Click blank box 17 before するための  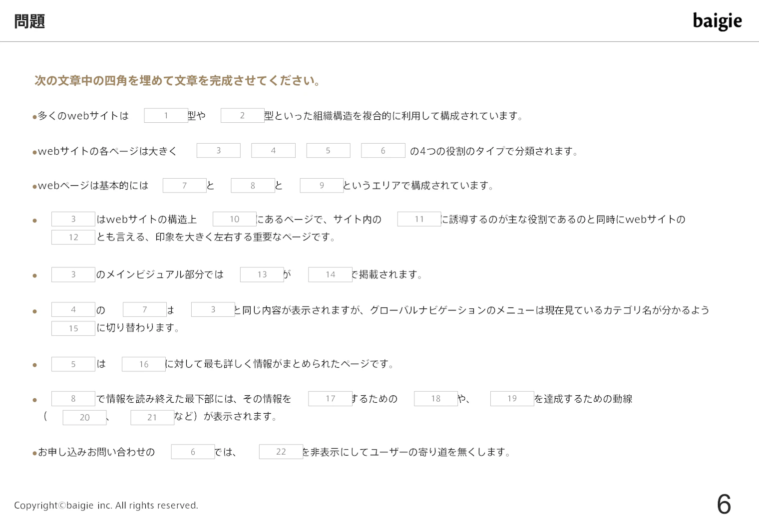click(330, 399)
